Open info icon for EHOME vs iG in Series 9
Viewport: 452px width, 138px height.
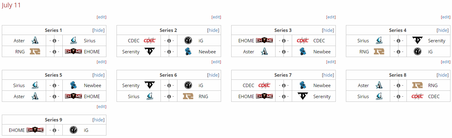click(x=54, y=130)
